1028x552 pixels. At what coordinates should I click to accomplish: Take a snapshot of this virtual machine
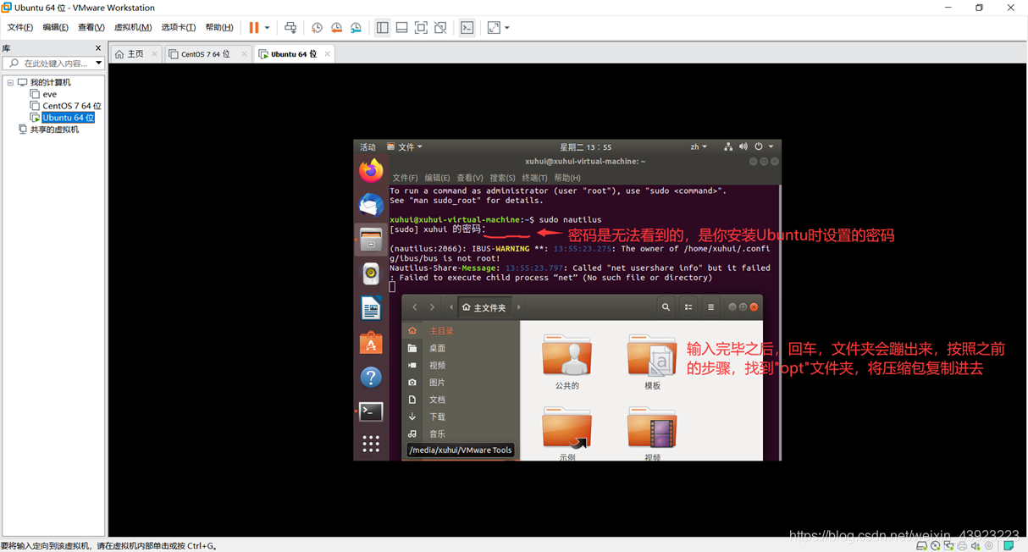[317, 28]
